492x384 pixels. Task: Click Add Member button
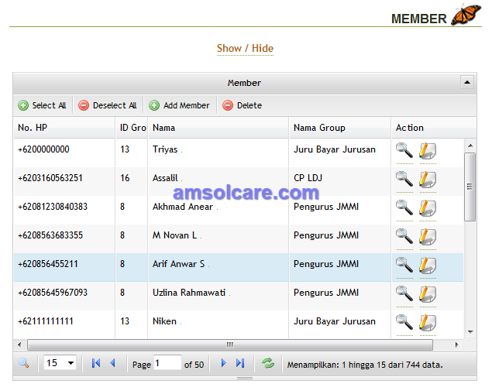(x=179, y=105)
